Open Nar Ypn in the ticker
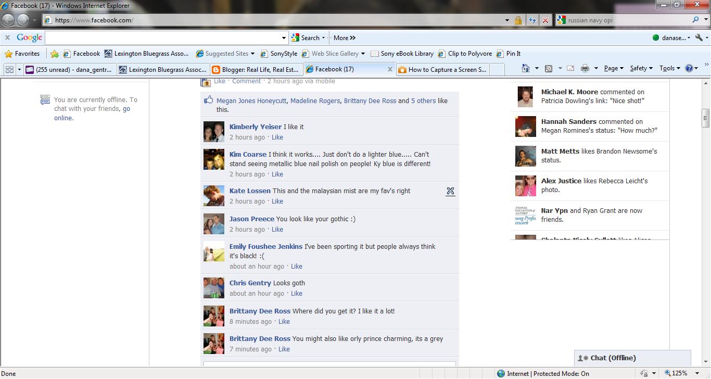The width and height of the screenshot is (711, 379). pyautogui.click(x=554, y=211)
